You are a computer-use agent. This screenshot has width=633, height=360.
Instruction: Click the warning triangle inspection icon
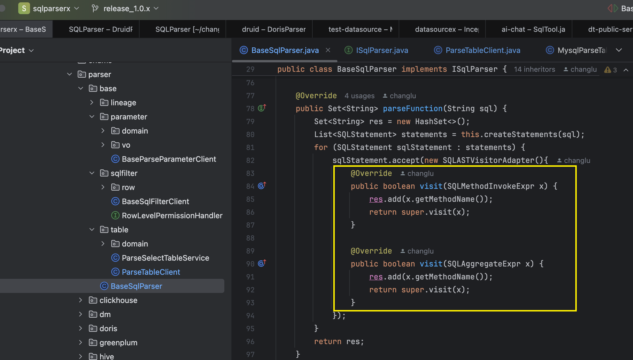(x=607, y=70)
